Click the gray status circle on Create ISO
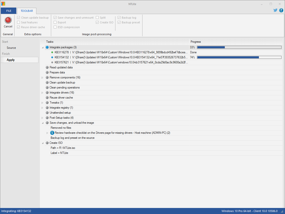This screenshot has width=285, height=214. pos(47,143)
